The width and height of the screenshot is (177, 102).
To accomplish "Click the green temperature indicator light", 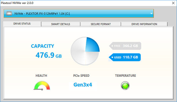I will pos(125,86).
